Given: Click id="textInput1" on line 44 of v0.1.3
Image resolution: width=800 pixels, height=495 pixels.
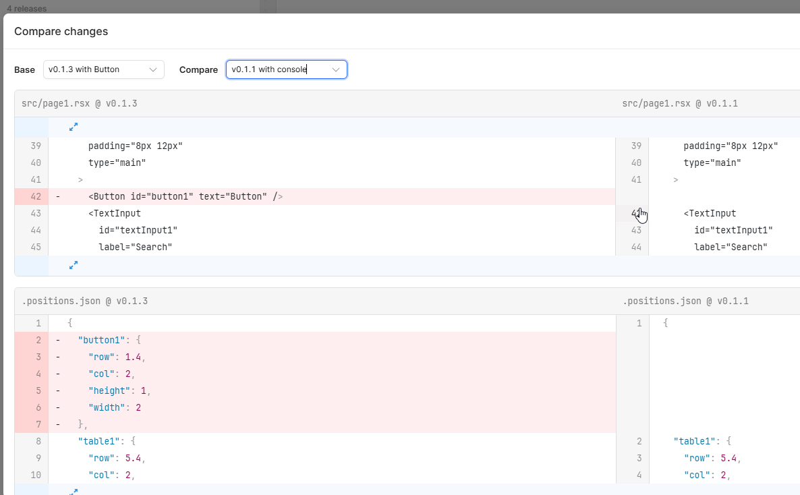Looking at the screenshot, I should click(x=138, y=230).
